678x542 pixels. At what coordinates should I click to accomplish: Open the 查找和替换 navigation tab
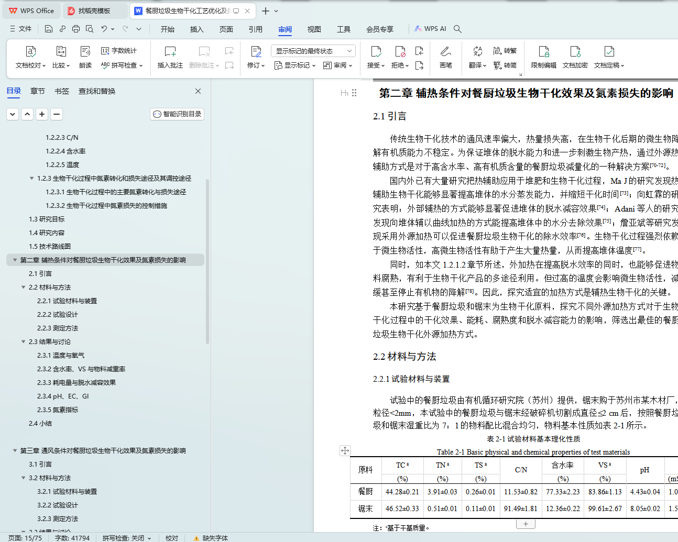(97, 91)
